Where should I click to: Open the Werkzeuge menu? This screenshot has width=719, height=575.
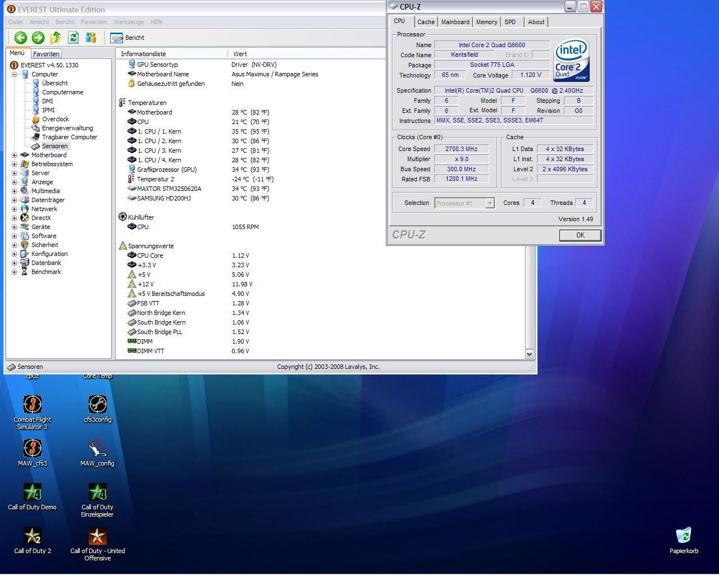coord(129,22)
